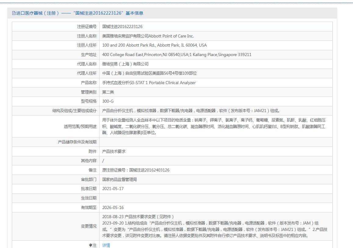Click approval date 2021-05-17
Image resolution: width=353 pixels, height=248 pixels.
coord(113,189)
